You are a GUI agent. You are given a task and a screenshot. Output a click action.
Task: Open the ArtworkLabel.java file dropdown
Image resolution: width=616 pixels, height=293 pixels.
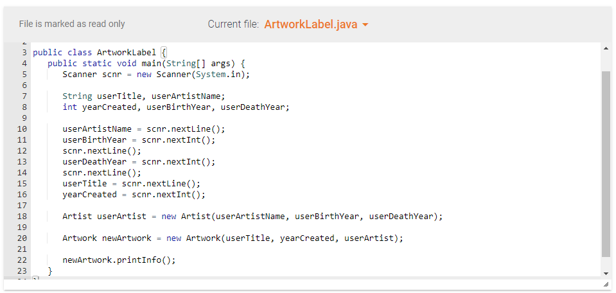click(x=316, y=24)
